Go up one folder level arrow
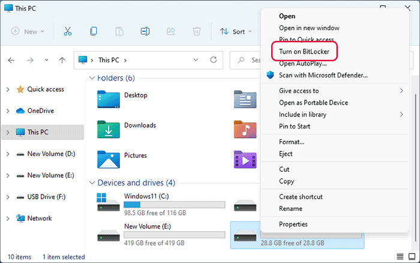 62,60
